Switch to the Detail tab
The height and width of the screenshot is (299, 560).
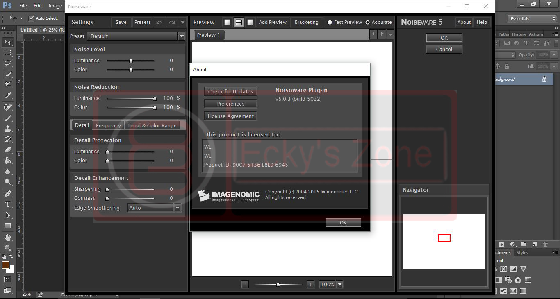point(82,125)
